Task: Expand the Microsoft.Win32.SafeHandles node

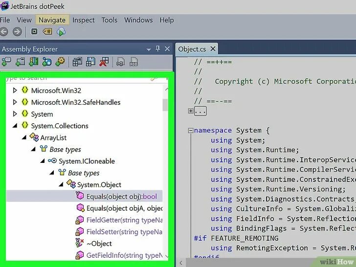Action: (x=15, y=102)
